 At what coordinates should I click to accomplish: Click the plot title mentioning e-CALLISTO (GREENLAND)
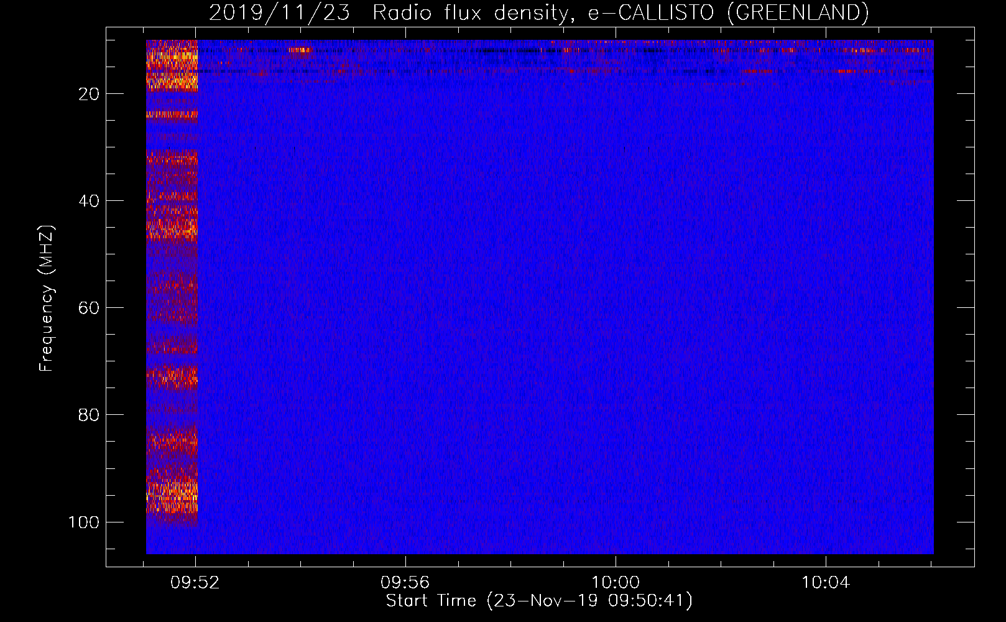click(x=538, y=12)
